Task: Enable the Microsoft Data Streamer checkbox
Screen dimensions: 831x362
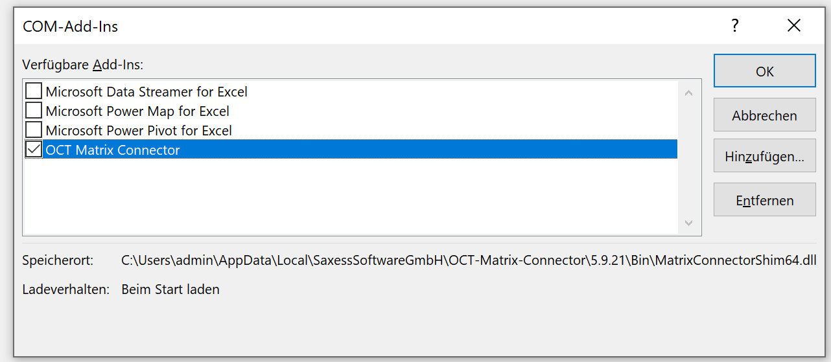Action: pos(34,91)
